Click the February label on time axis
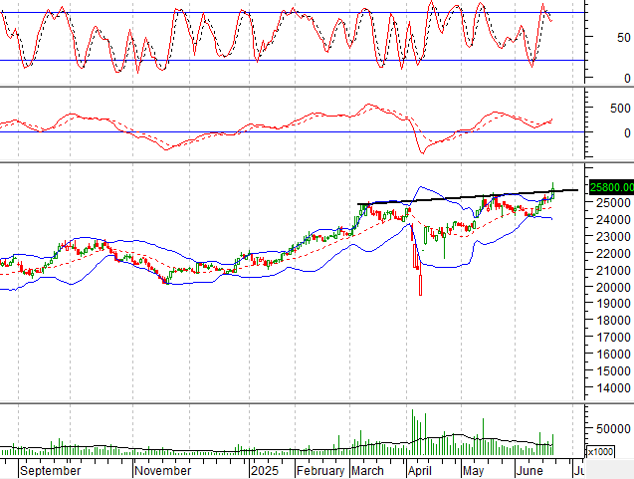The image size is (634, 479). [319, 469]
